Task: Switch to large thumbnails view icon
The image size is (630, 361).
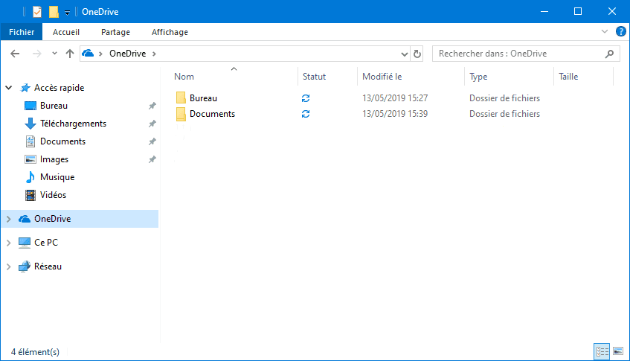Action: 618,351
